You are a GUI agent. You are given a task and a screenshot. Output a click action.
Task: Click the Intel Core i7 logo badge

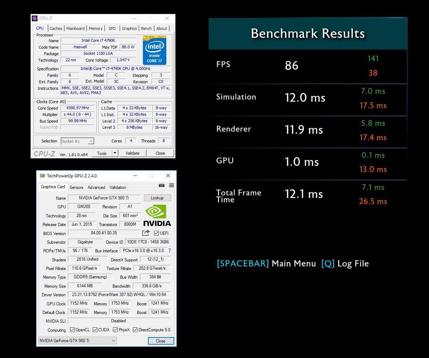(154, 50)
